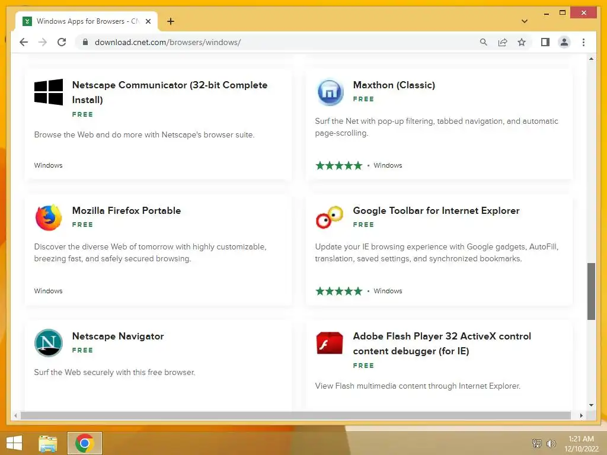This screenshot has height=455, width=607.
Task: Click the Netscape Navigator N icon
Action: click(x=49, y=343)
